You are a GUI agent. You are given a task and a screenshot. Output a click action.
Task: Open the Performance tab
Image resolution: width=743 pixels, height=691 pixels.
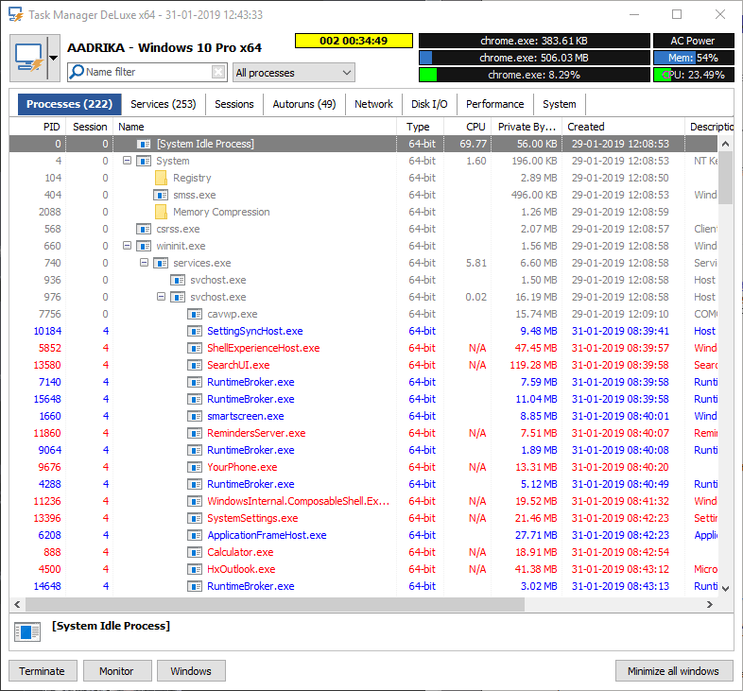(x=495, y=104)
